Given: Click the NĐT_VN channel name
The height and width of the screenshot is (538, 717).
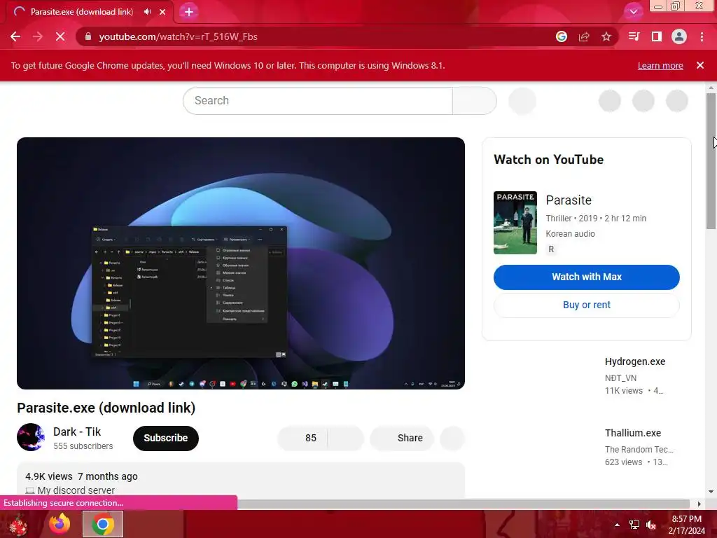Looking at the screenshot, I should pyautogui.click(x=620, y=378).
